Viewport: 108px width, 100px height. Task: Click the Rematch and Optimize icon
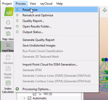click(x=17, y=15)
